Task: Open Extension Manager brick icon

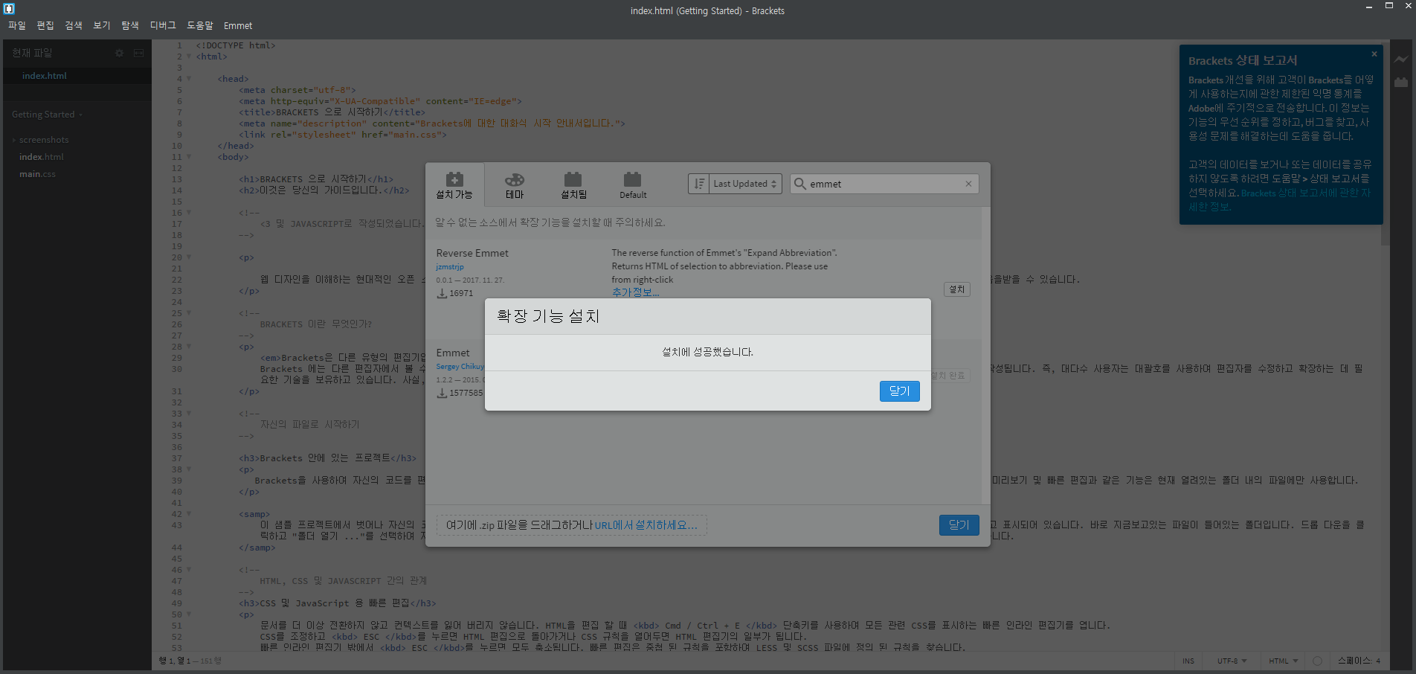Action: (x=1401, y=83)
